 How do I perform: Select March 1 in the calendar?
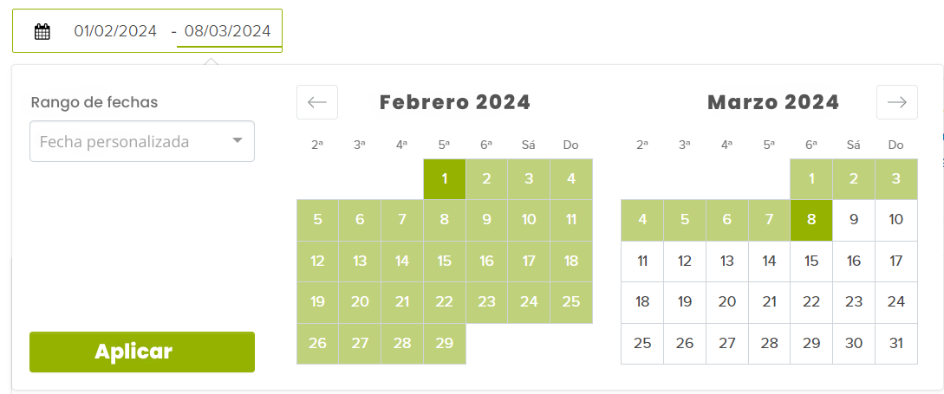811,179
